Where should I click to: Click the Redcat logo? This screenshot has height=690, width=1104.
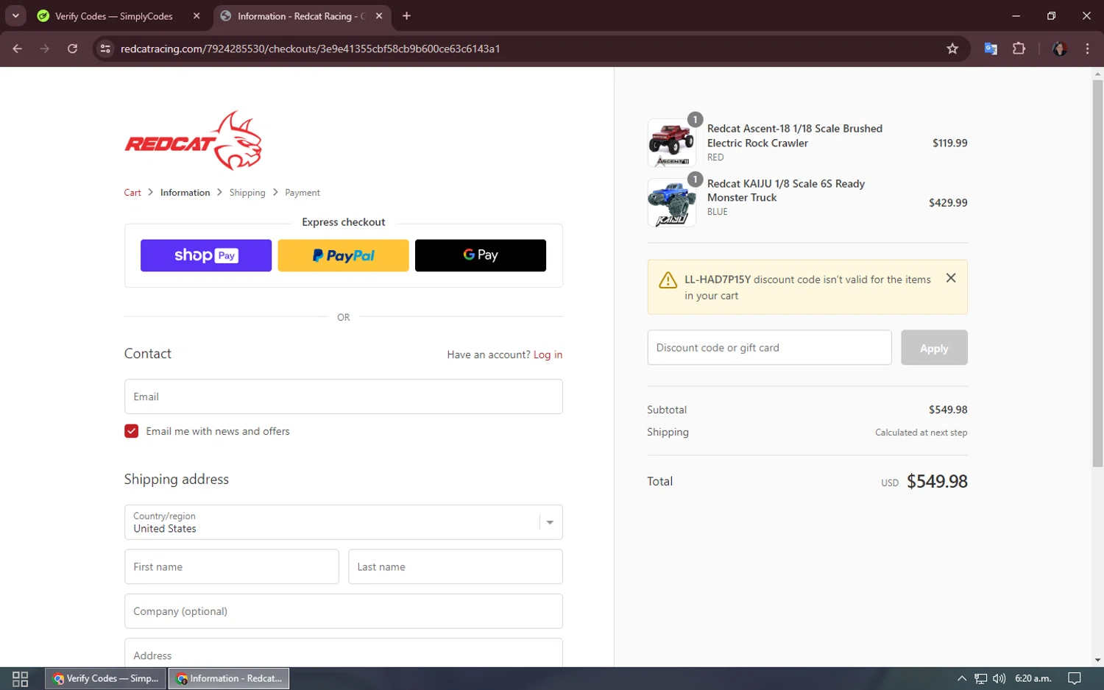[x=193, y=141]
